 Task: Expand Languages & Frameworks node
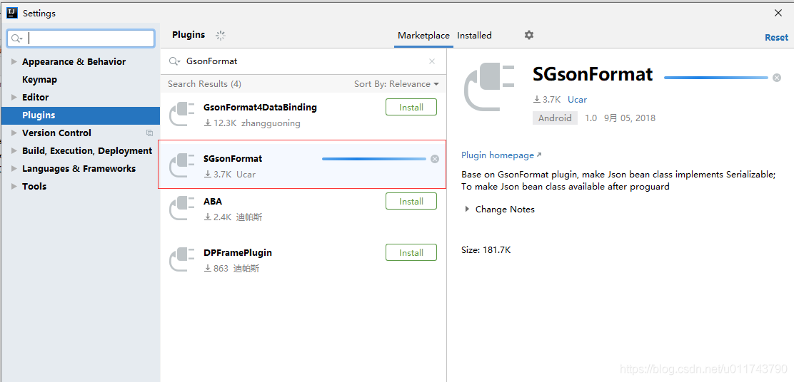click(14, 168)
